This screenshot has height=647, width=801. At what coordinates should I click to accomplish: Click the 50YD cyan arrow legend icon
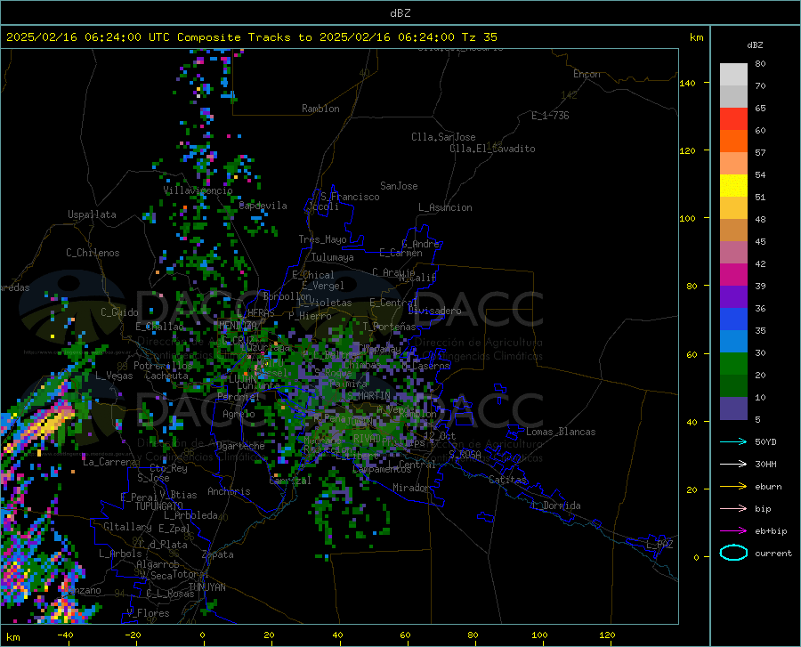click(x=733, y=441)
